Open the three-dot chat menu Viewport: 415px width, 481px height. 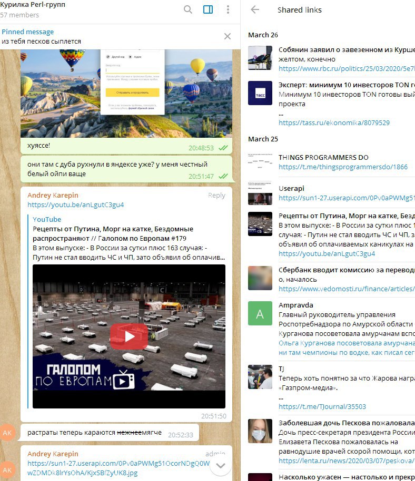pyautogui.click(x=228, y=9)
